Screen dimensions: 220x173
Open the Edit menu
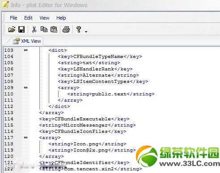pos(28,18)
